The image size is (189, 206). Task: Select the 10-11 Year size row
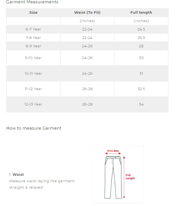87,73
